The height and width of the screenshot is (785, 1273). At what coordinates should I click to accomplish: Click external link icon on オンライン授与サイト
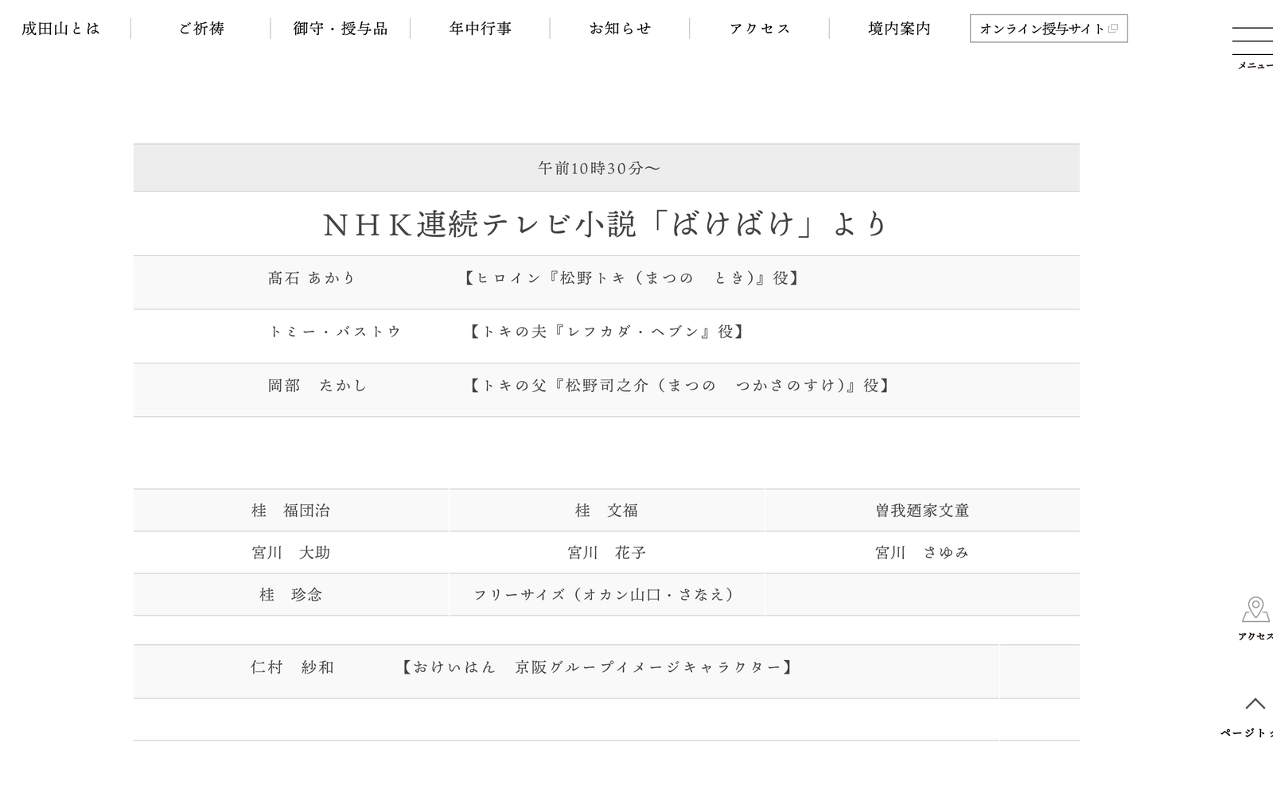point(1113,29)
